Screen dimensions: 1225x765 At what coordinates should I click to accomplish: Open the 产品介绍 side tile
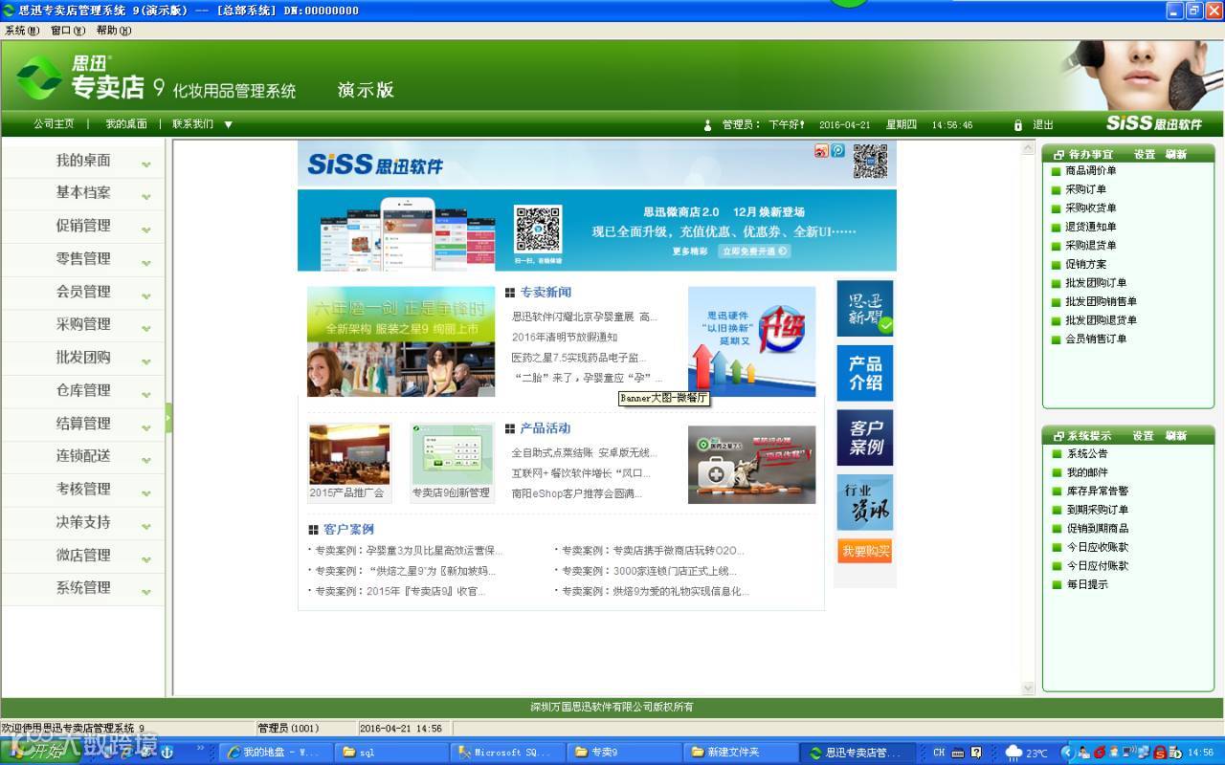click(865, 373)
